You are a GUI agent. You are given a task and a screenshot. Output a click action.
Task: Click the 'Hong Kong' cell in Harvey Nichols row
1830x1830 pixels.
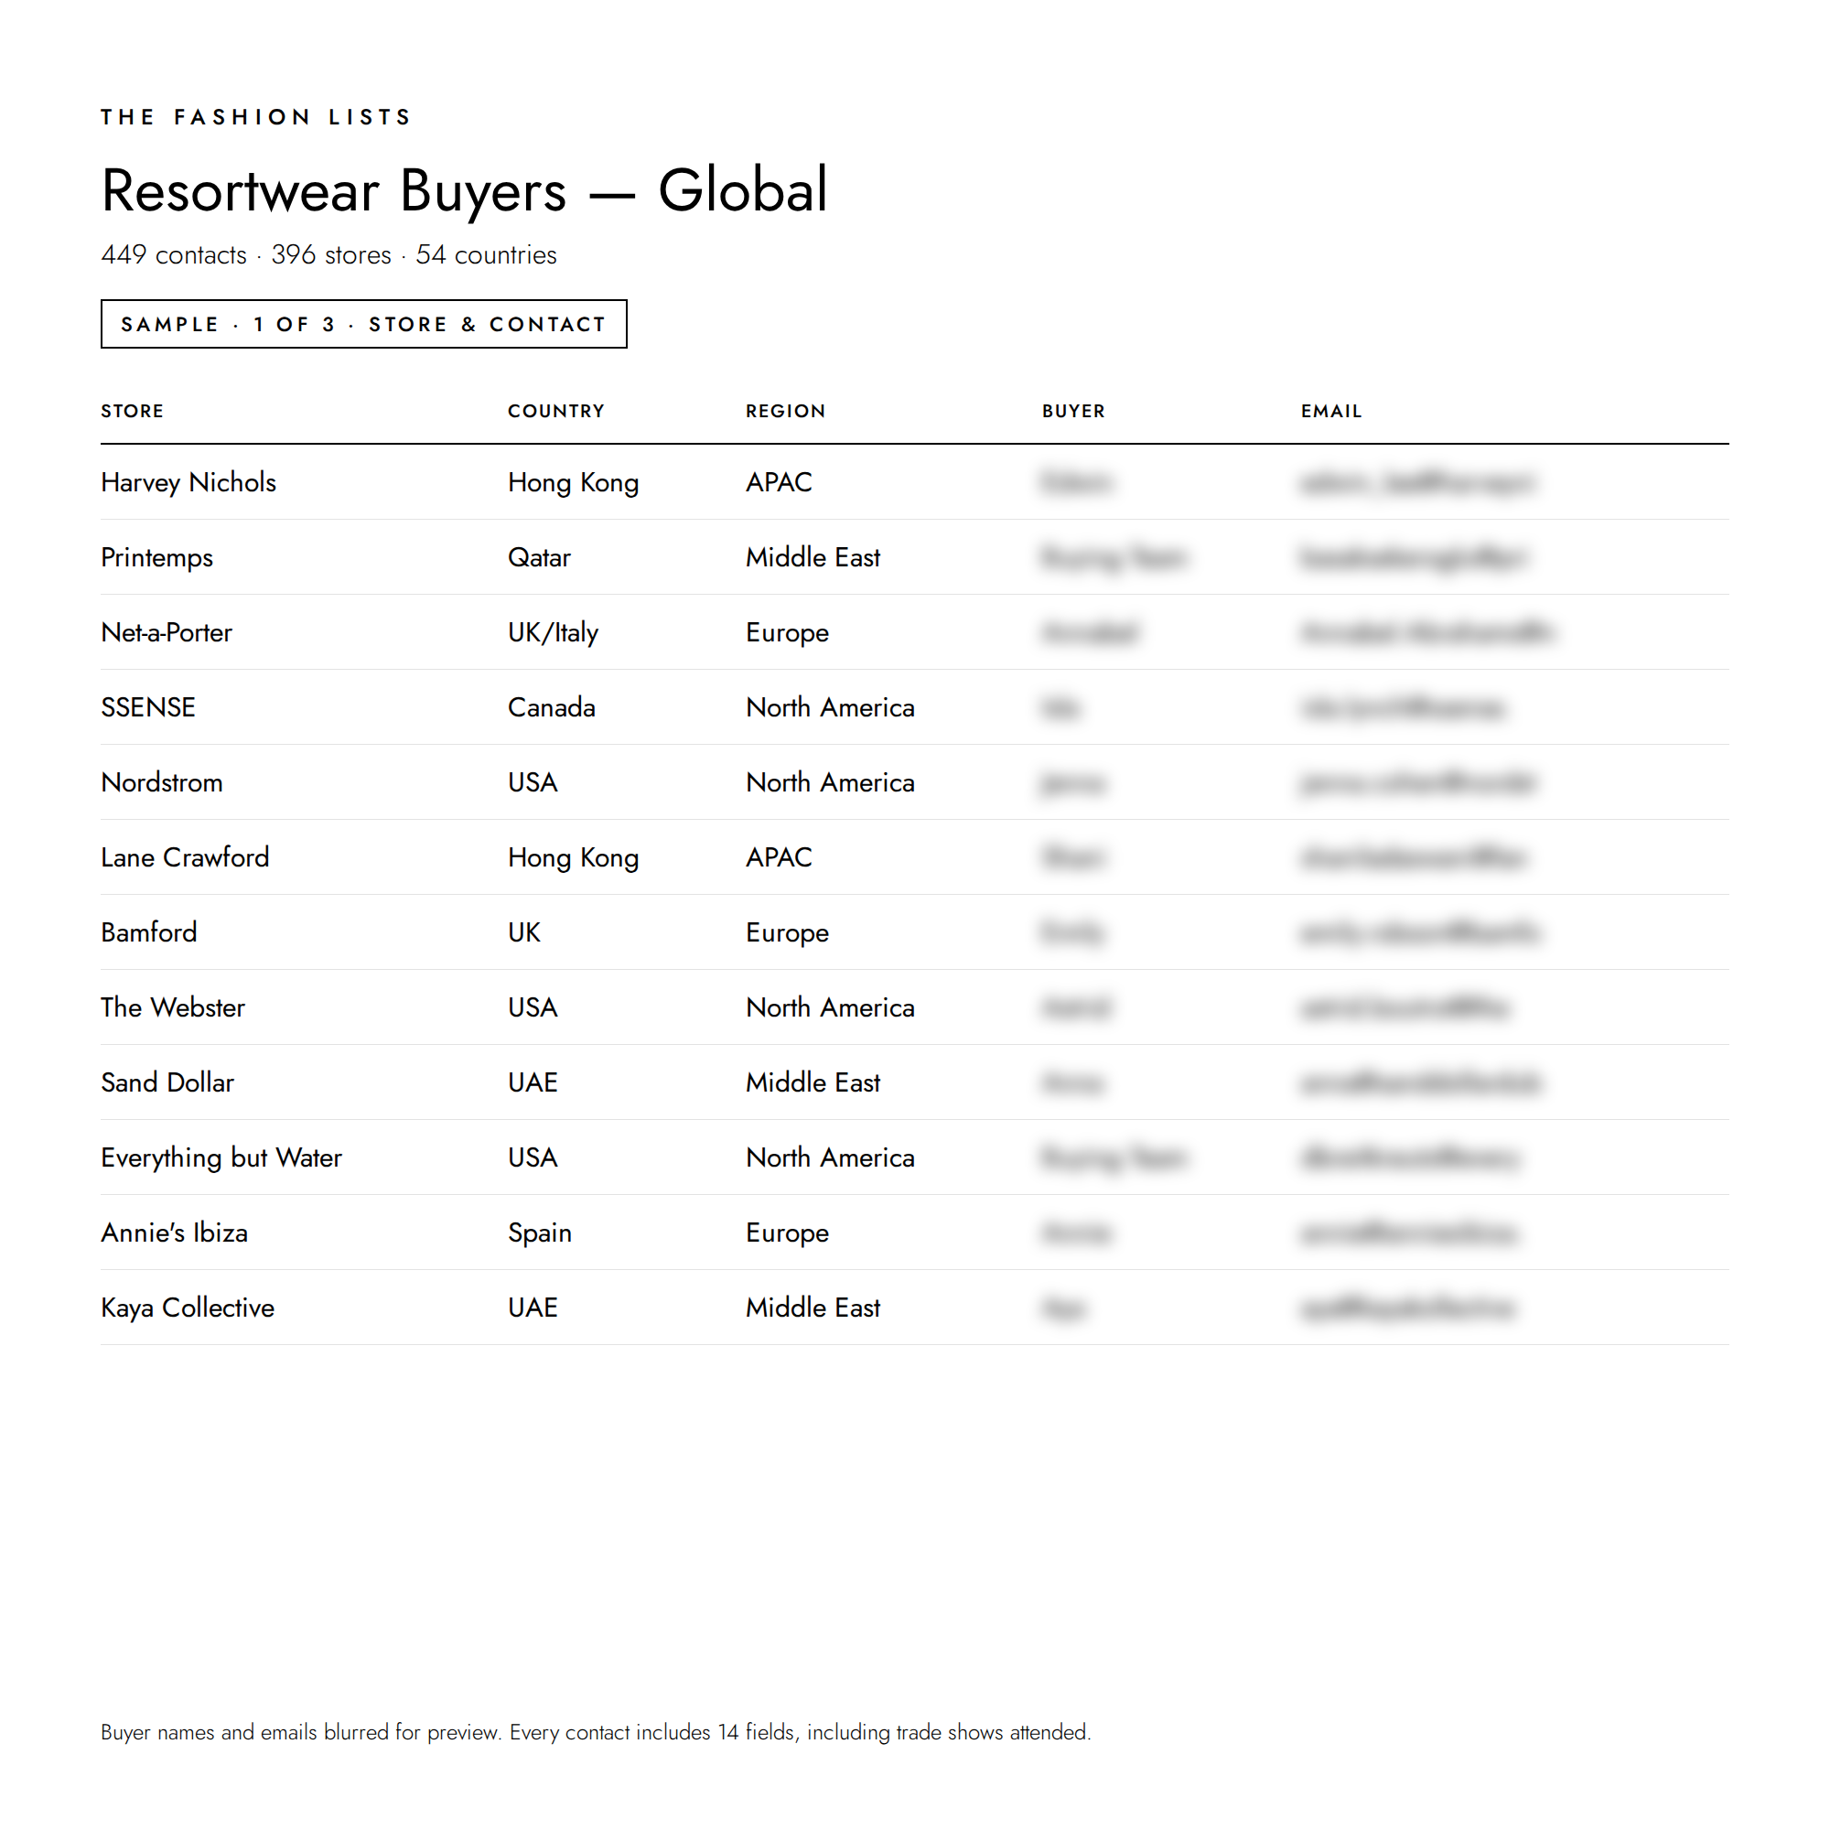pyautogui.click(x=573, y=482)
